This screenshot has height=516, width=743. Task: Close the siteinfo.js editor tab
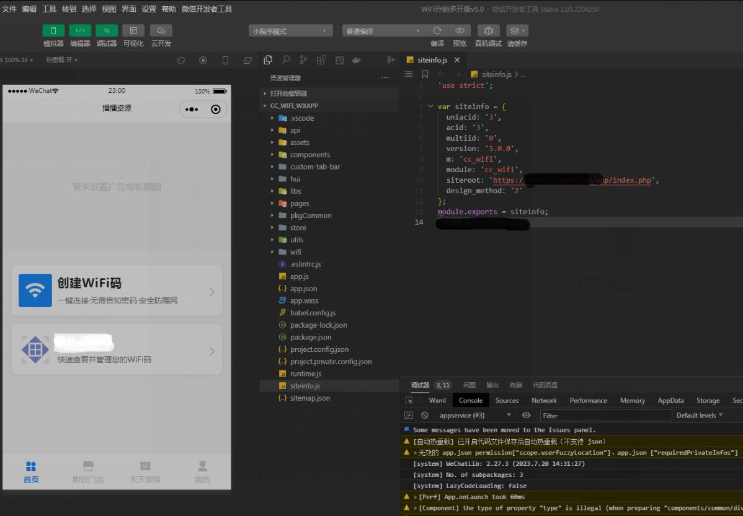457,59
